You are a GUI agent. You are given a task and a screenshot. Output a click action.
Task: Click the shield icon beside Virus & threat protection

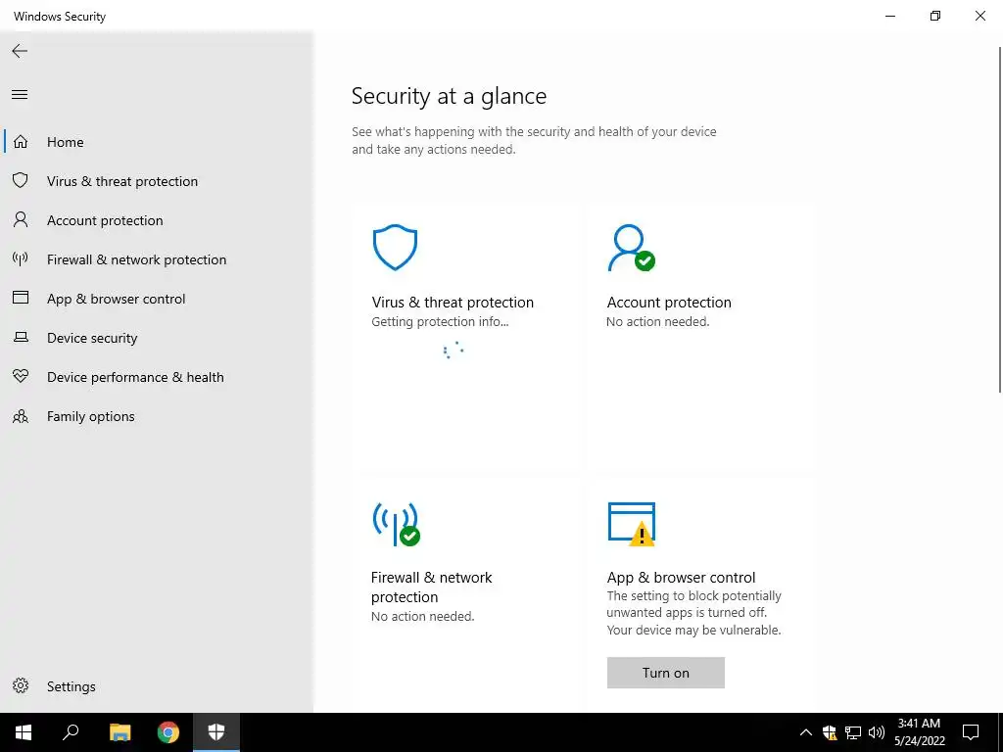(x=21, y=181)
